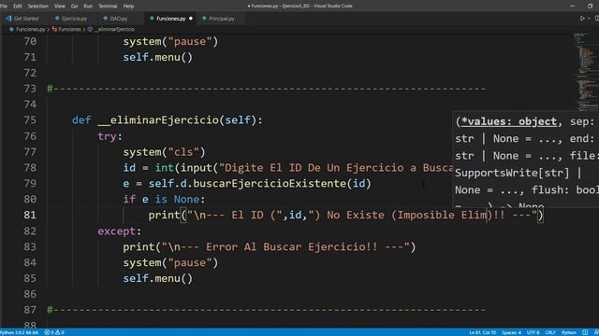Open the Edit menu
599x336 pixels.
pos(18,7)
